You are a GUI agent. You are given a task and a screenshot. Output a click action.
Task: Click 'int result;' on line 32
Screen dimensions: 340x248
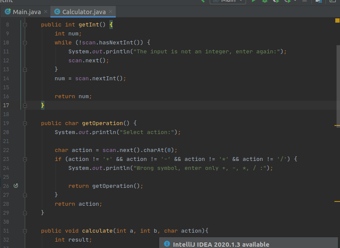click(x=73, y=240)
